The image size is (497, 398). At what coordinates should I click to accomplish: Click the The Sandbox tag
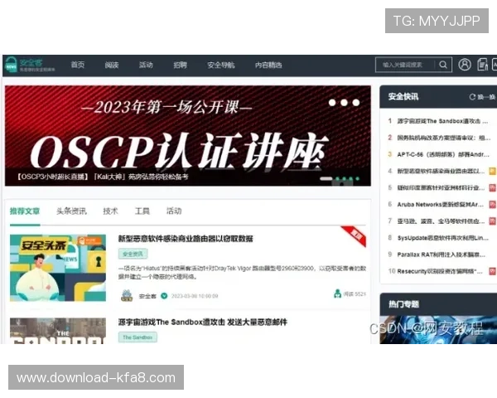138,337
